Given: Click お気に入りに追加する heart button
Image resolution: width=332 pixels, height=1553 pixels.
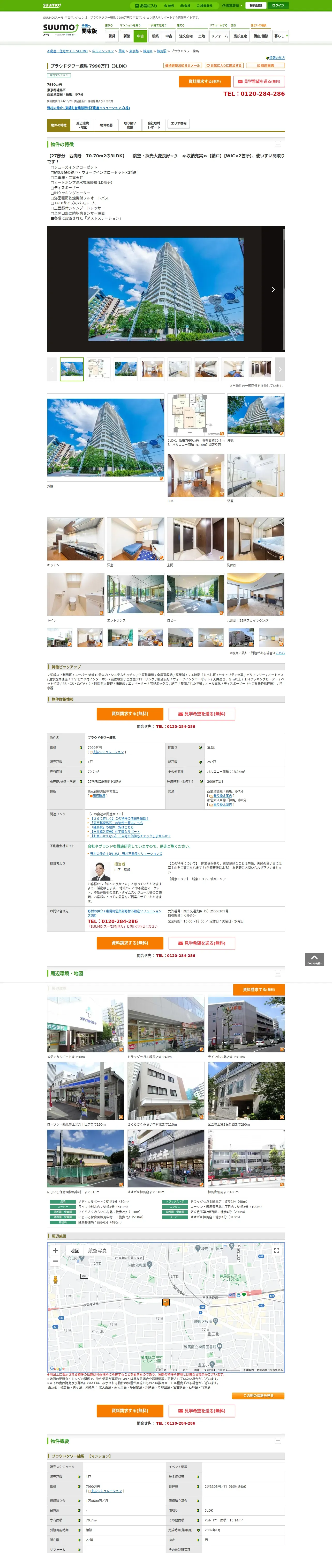Looking at the screenshot, I should click(224, 66).
